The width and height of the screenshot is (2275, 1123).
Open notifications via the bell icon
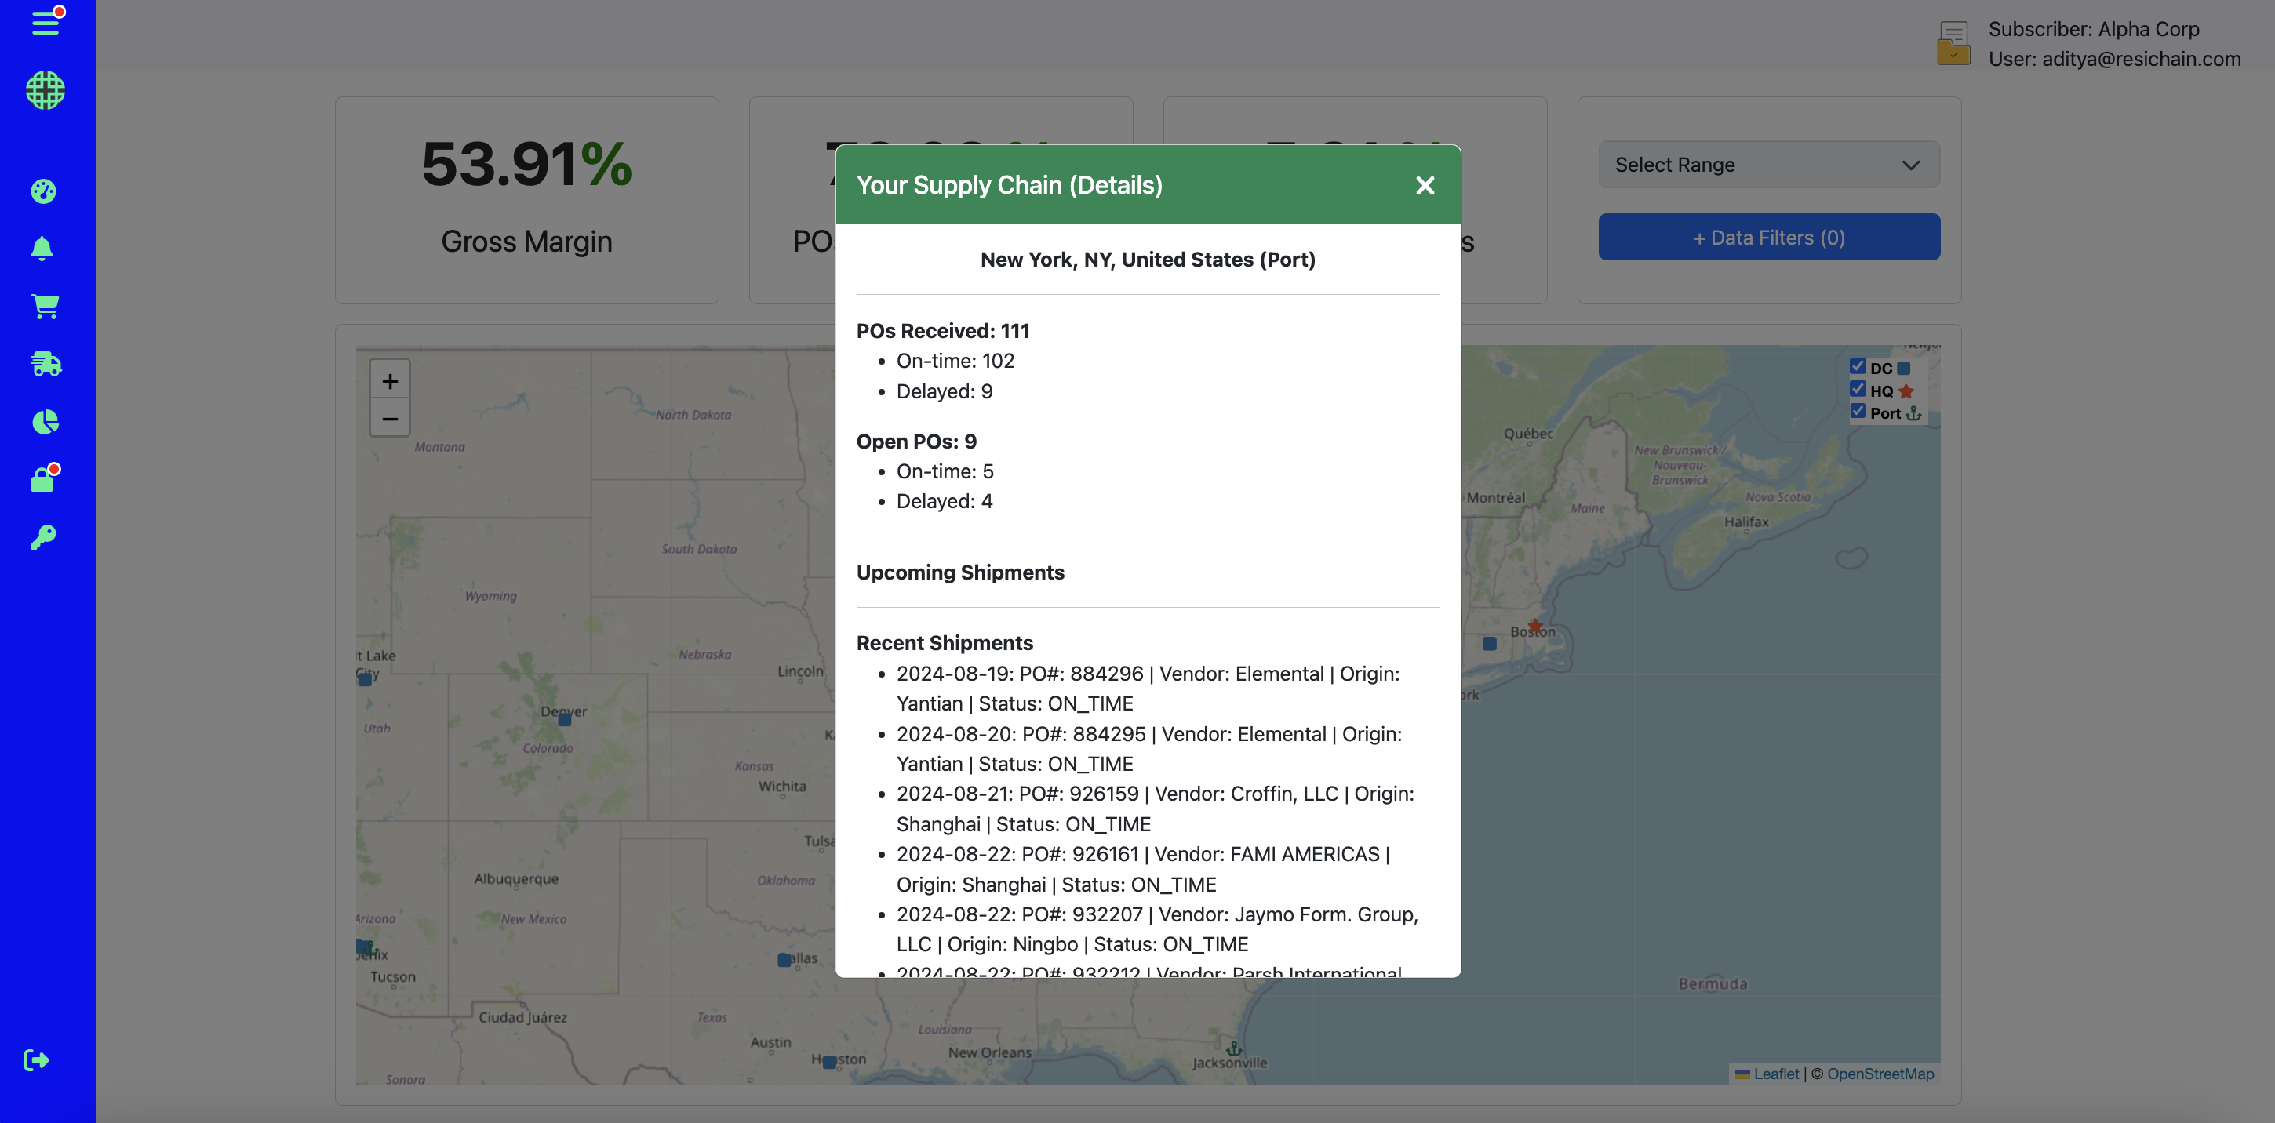pos(43,248)
